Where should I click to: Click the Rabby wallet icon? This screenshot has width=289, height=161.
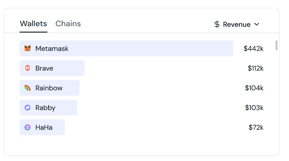(x=28, y=107)
